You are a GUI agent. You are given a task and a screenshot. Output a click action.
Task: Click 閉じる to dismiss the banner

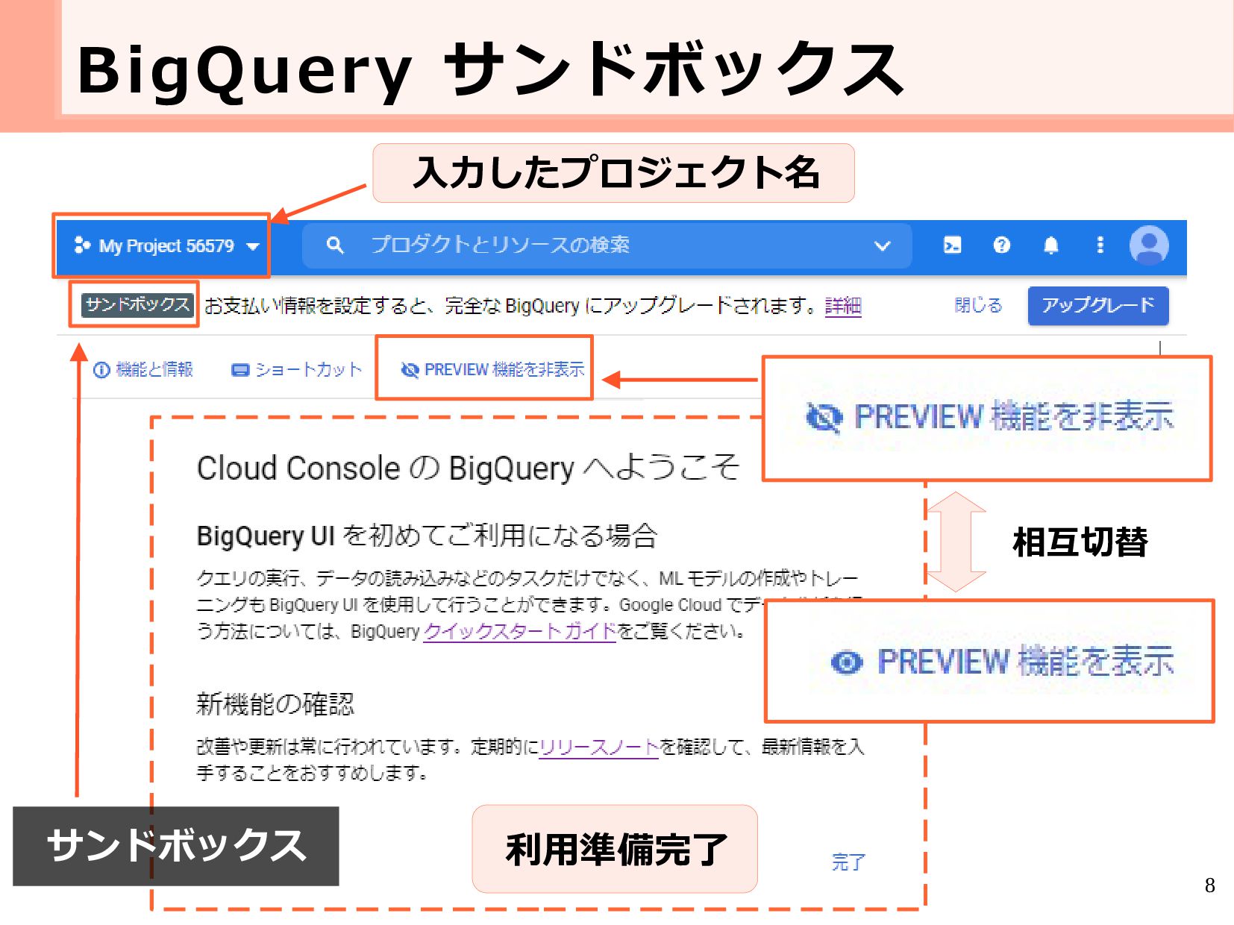point(978,305)
